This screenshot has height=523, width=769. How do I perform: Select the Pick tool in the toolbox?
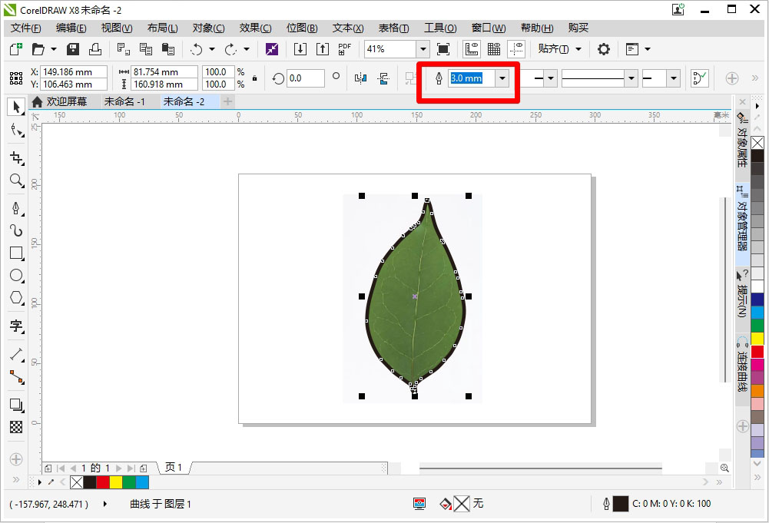coord(16,107)
